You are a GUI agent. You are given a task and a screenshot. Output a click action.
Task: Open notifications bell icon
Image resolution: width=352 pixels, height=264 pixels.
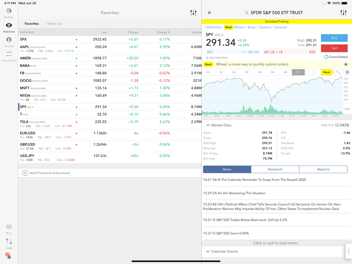9,257
